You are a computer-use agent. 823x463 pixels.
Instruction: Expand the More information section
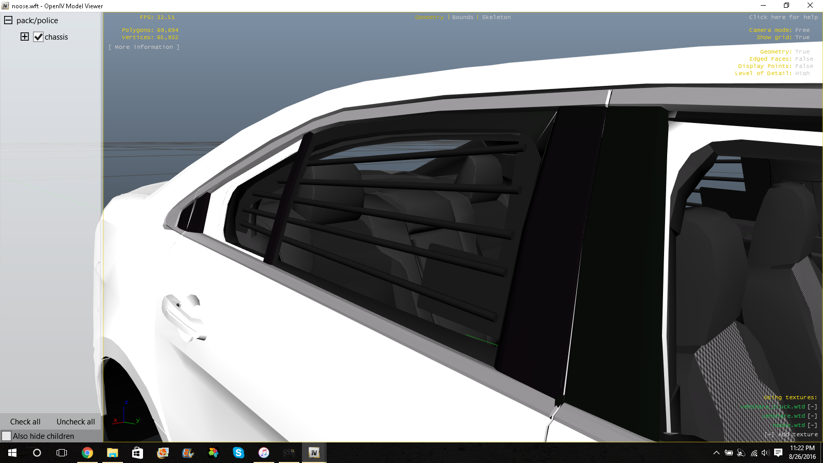click(144, 47)
